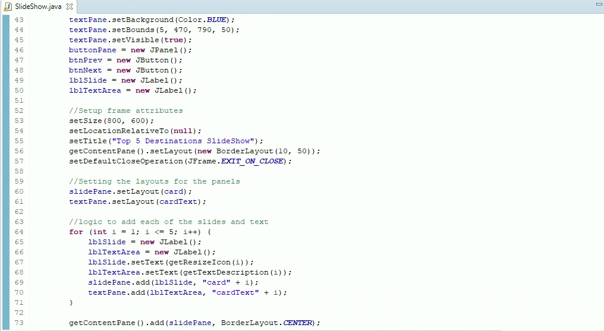Click slidePane.setLayout(card) statement
Viewport: 604px width, 331px height.
tap(130, 191)
